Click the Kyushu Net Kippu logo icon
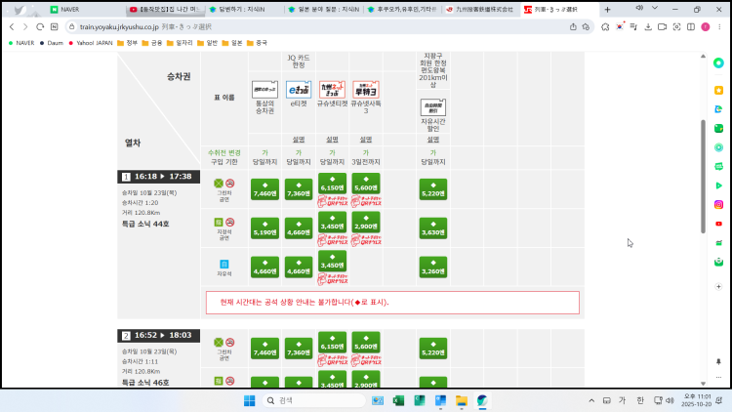This screenshot has height=412, width=732. [x=332, y=90]
